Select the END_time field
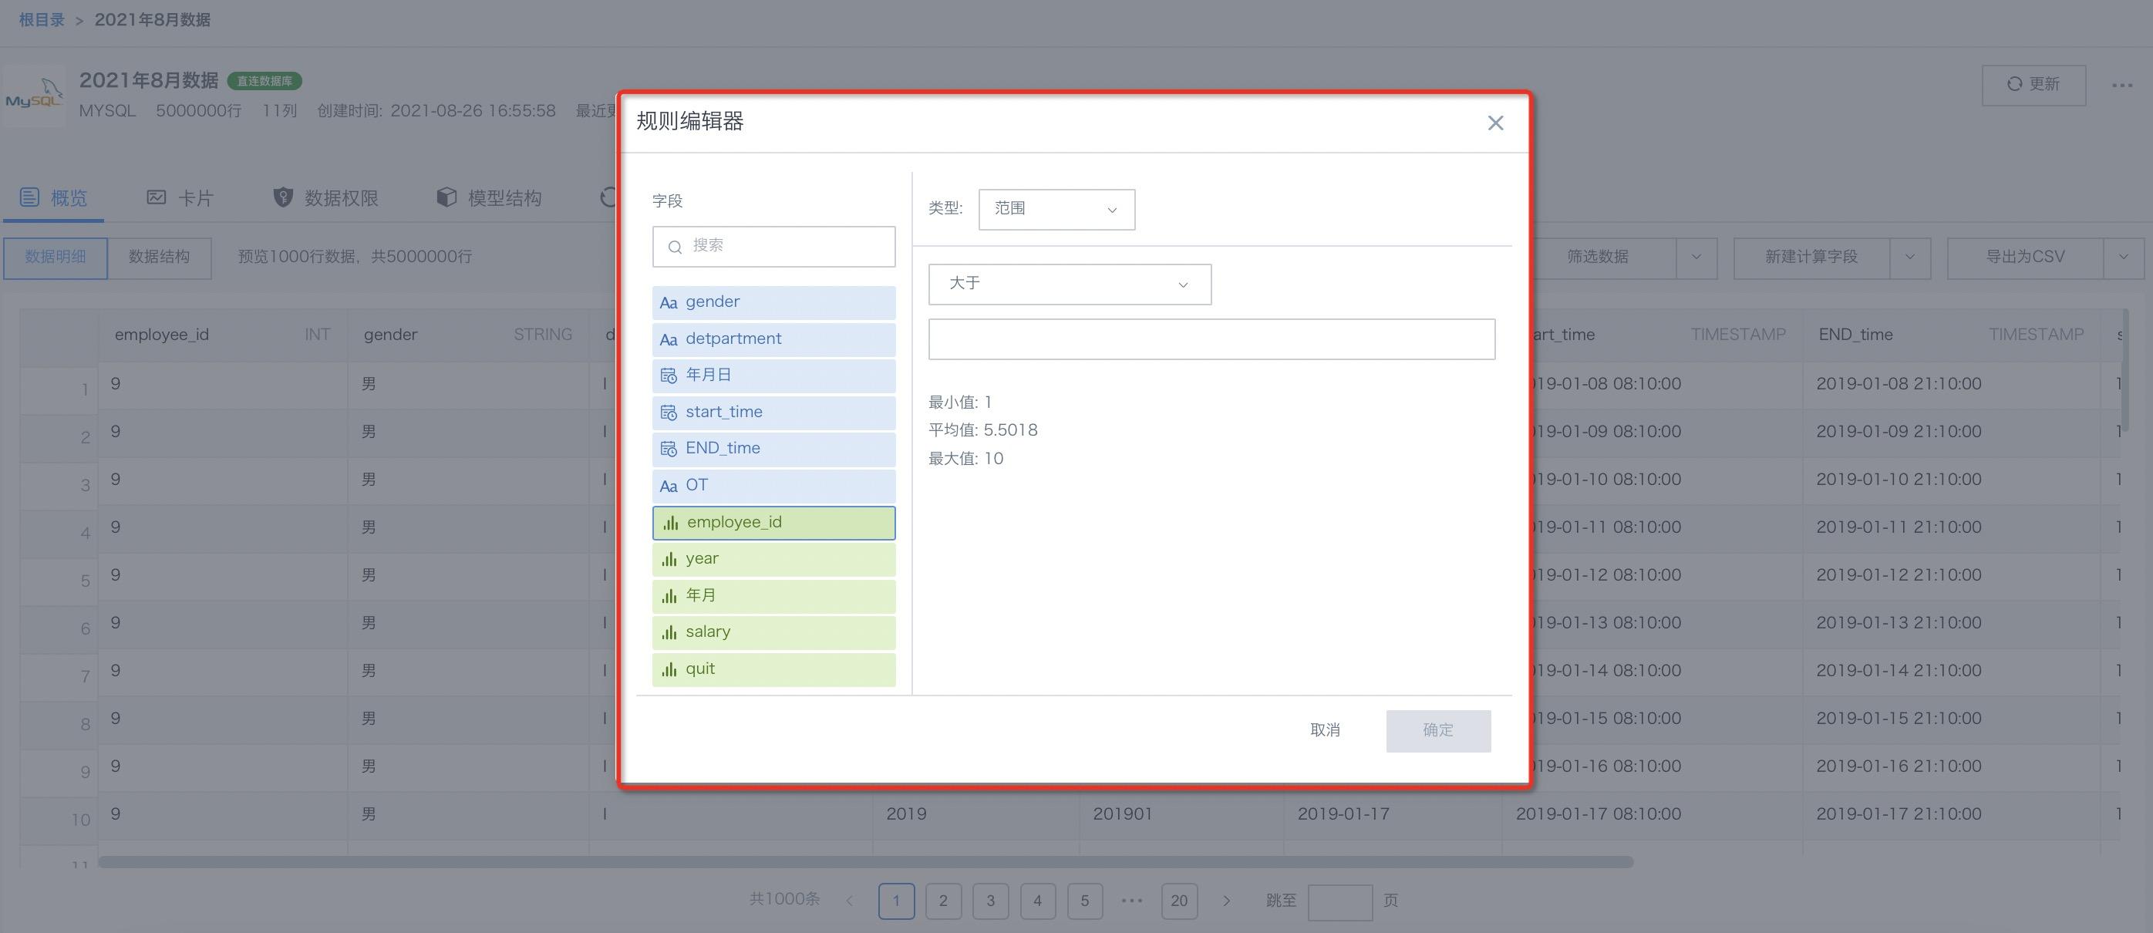The height and width of the screenshot is (933, 2153). click(773, 448)
